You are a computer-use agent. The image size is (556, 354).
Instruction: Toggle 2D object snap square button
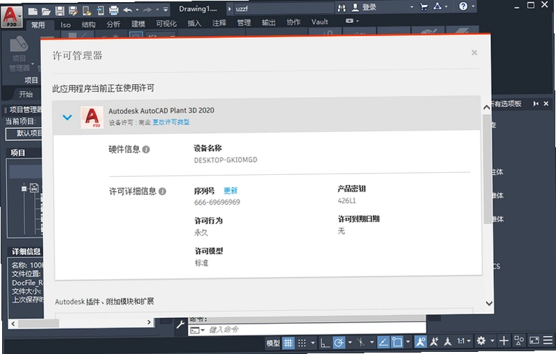pyautogui.click(x=397, y=342)
